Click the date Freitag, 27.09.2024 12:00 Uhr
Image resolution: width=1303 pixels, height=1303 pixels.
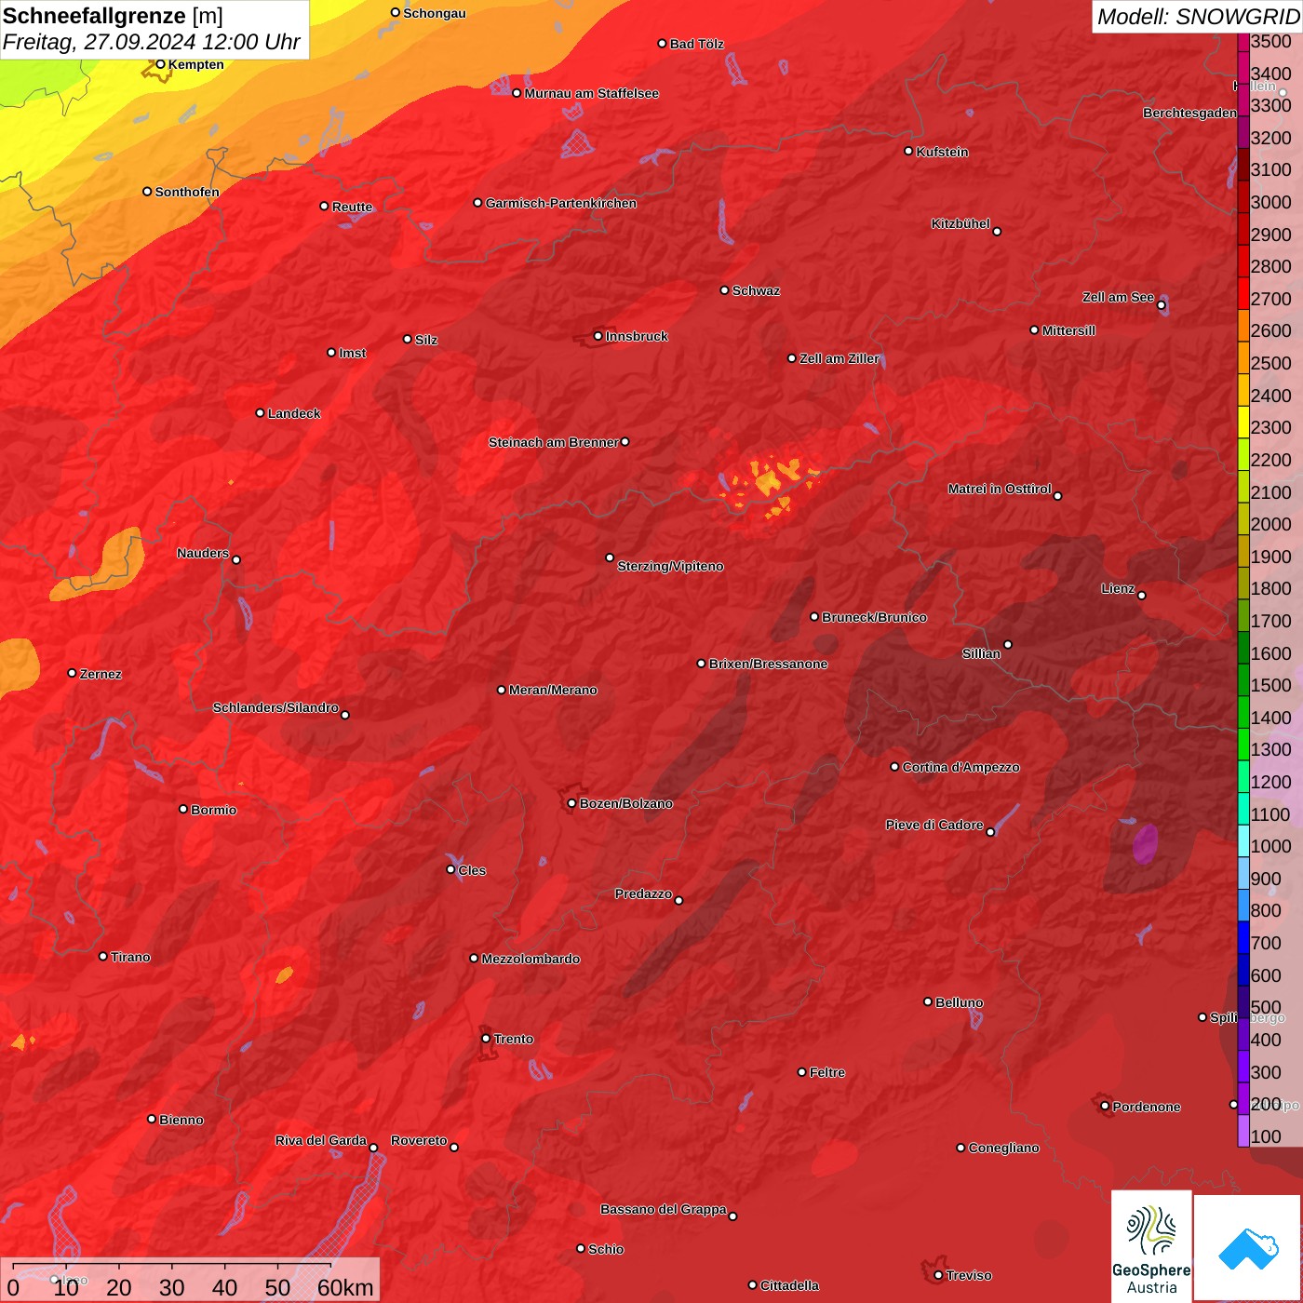point(152,42)
